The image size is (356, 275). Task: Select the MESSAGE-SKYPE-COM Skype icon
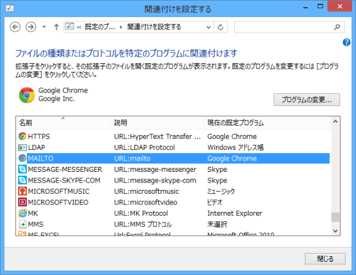pos(22,180)
